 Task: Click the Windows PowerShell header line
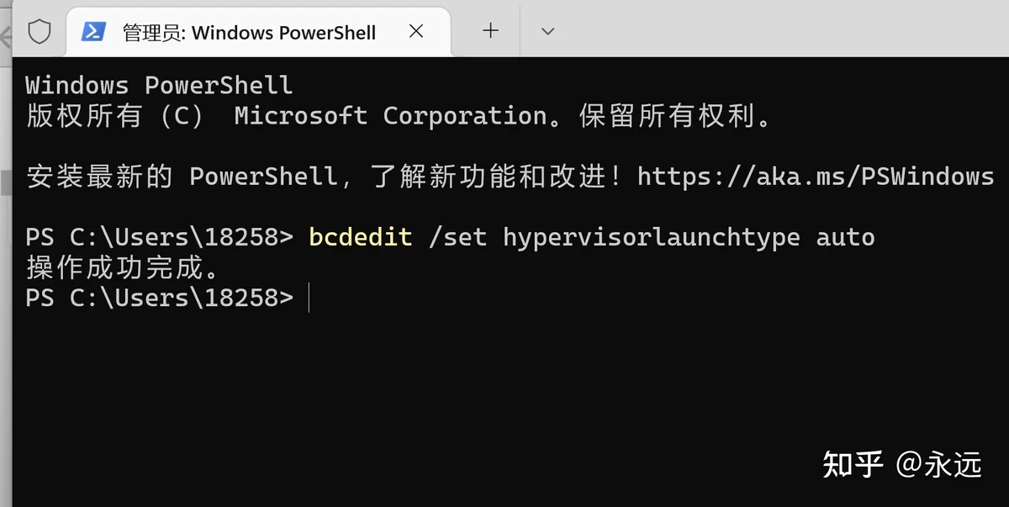tap(159, 86)
